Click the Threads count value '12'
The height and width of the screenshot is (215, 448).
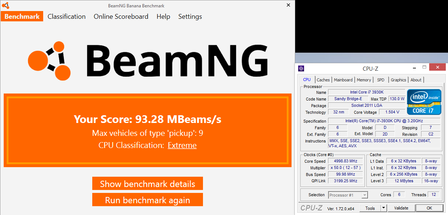click(434, 194)
